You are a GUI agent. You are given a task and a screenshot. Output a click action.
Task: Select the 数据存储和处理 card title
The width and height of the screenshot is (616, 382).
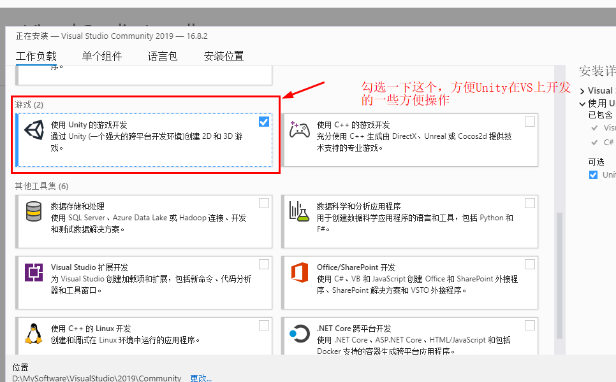click(78, 206)
